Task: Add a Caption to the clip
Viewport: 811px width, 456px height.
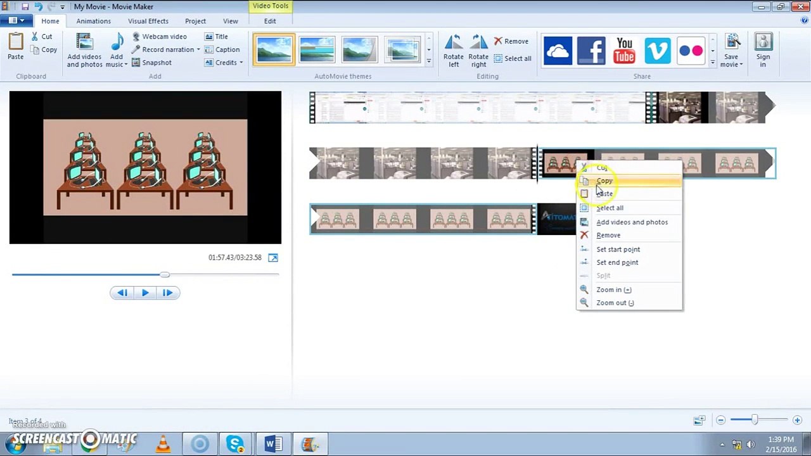Action: [222, 49]
